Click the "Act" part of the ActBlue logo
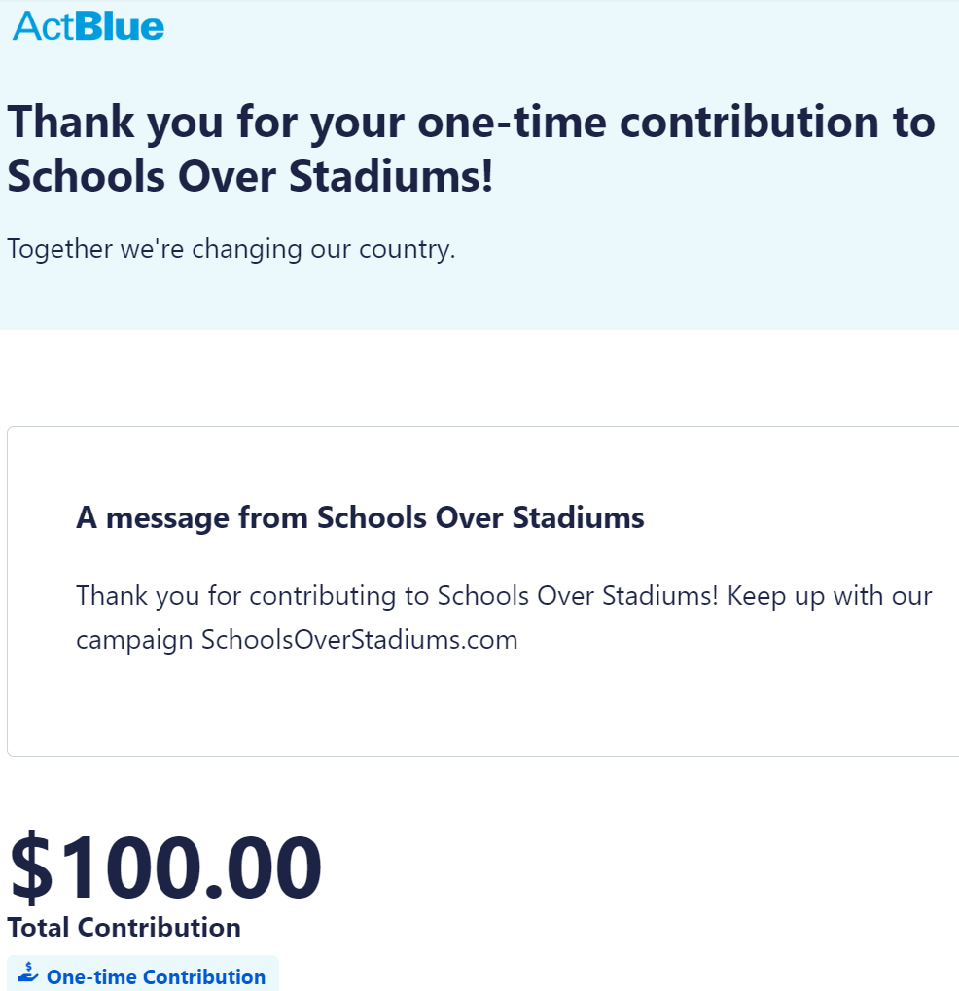This screenshot has height=991, width=959. 42,26
